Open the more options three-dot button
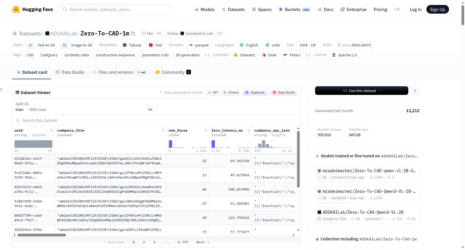 click(415, 91)
